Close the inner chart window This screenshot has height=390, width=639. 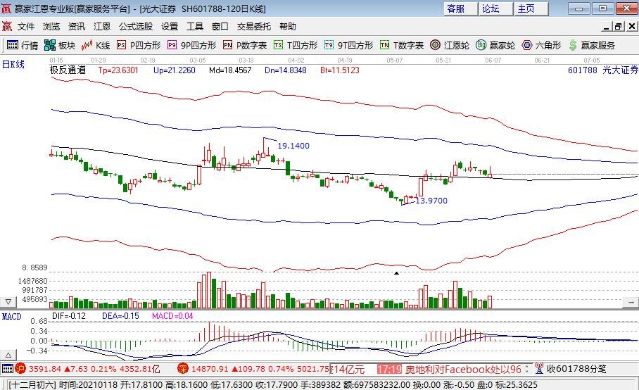[632, 27]
